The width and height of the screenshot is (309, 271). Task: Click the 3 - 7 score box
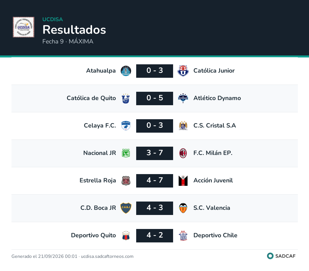(x=154, y=153)
